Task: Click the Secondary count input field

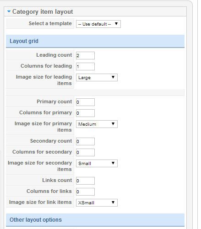Action: click(x=85, y=141)
